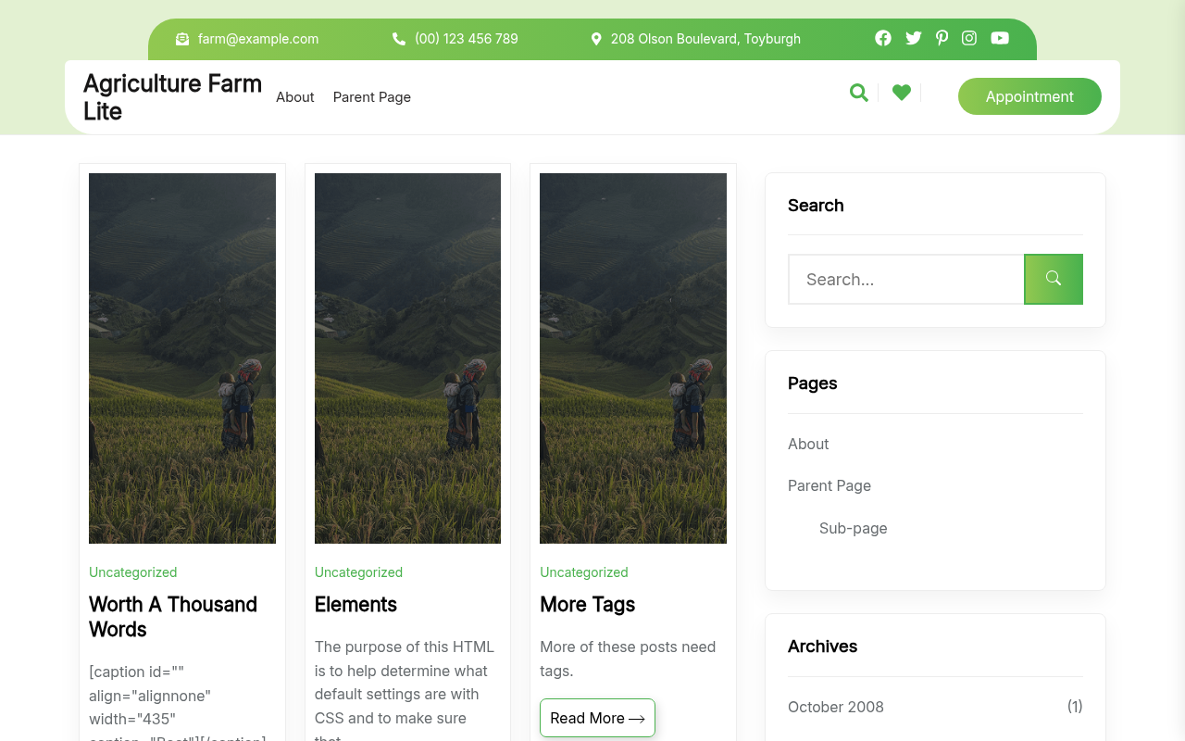Click Uncategorized category above More Tags

pos(584,572)
